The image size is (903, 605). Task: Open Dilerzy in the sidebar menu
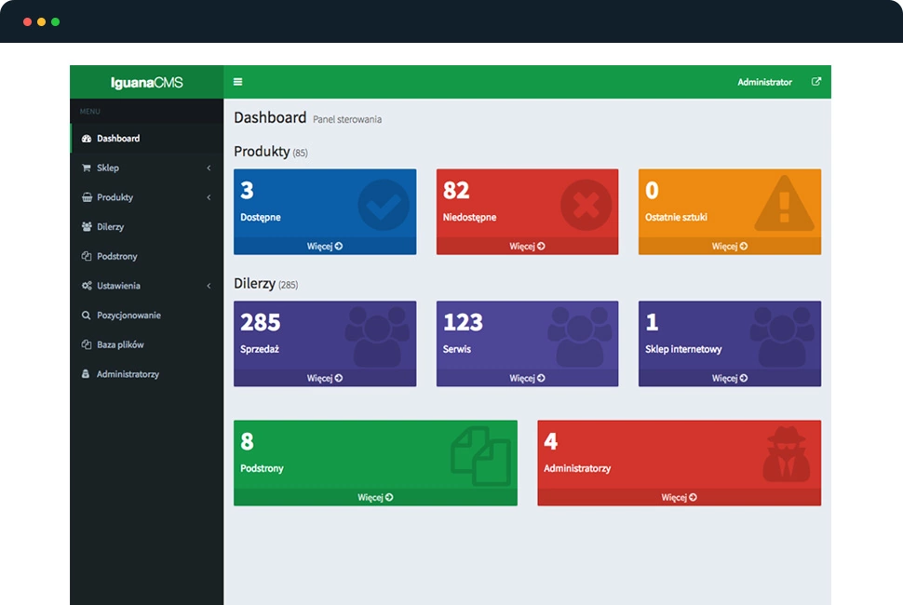point(110,227)
